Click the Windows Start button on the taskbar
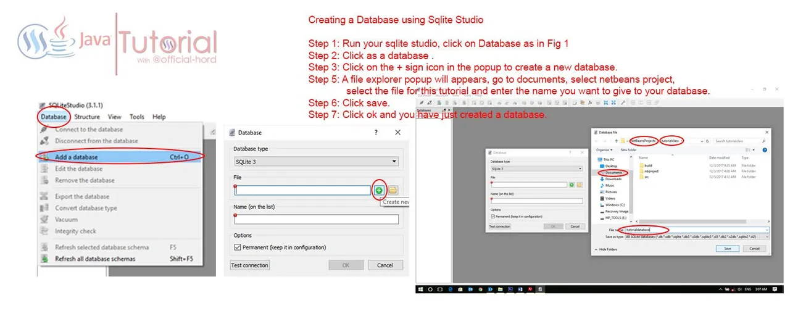Image resolution: width=790 pixels, height=316 pixels. (x=421, y=289)
